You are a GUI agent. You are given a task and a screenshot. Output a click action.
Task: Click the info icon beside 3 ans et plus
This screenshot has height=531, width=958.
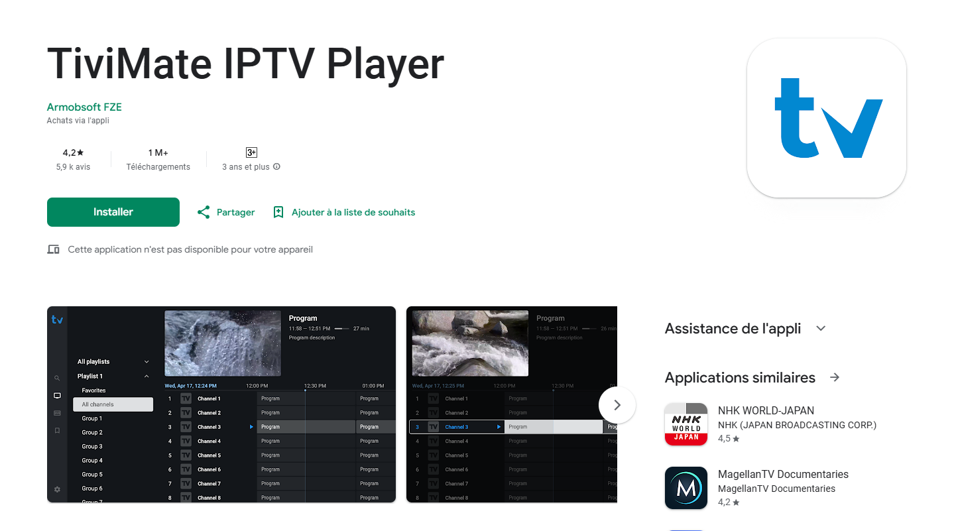(x=277, y=167)
